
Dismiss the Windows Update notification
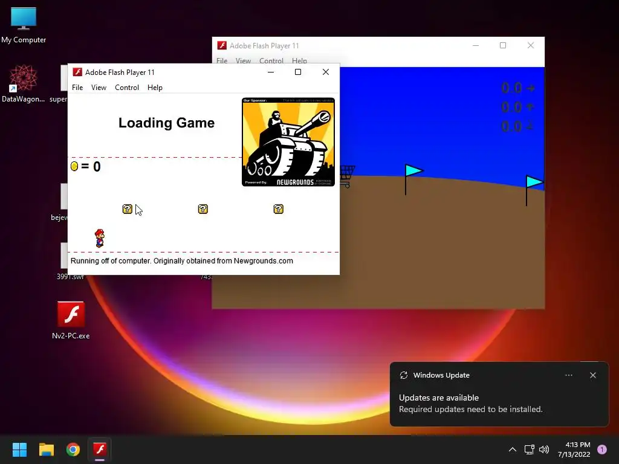click(593, 375)
